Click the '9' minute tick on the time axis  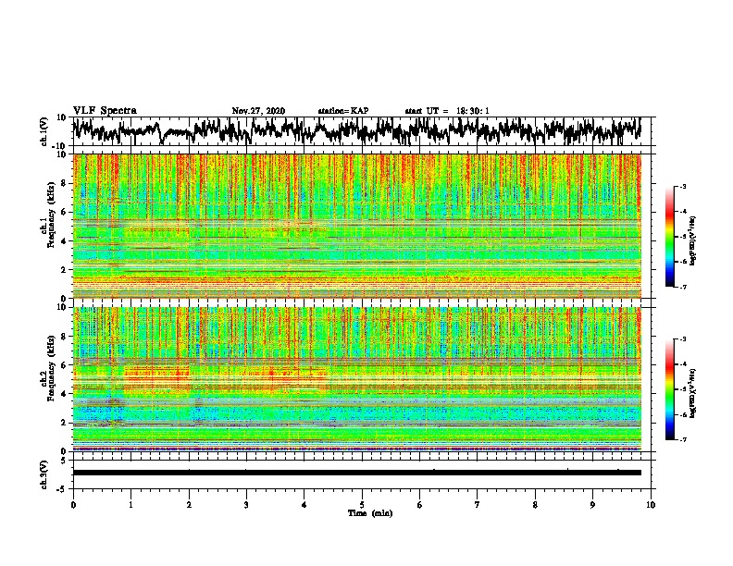point(592,505)
